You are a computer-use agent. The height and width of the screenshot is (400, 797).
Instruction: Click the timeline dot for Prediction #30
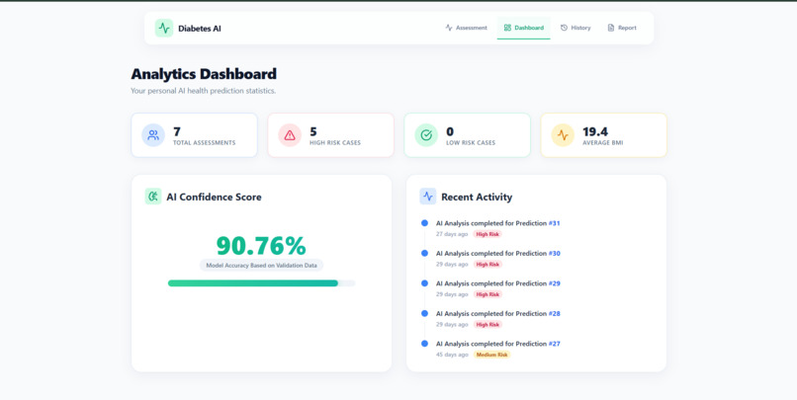coord(424,253)
